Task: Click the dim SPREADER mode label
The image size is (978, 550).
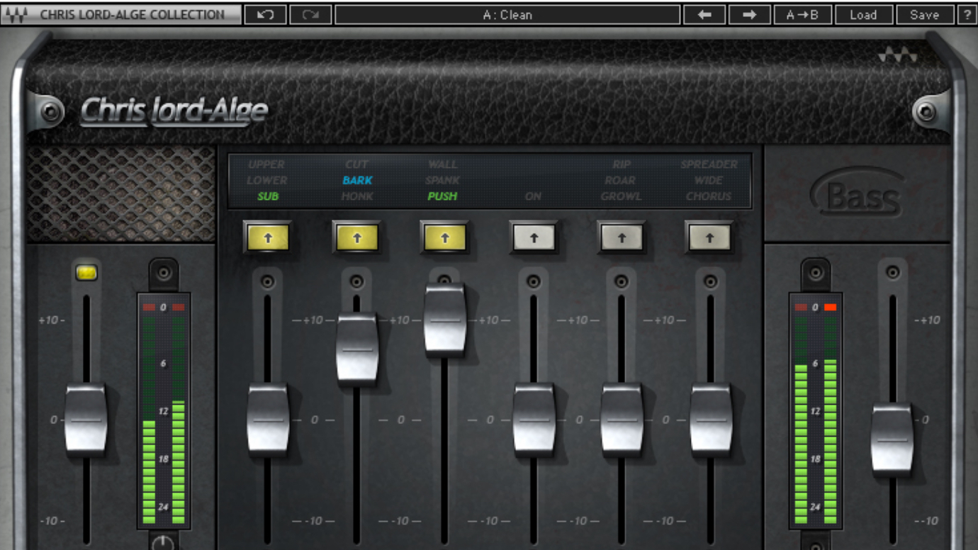Action: point(709,164)
